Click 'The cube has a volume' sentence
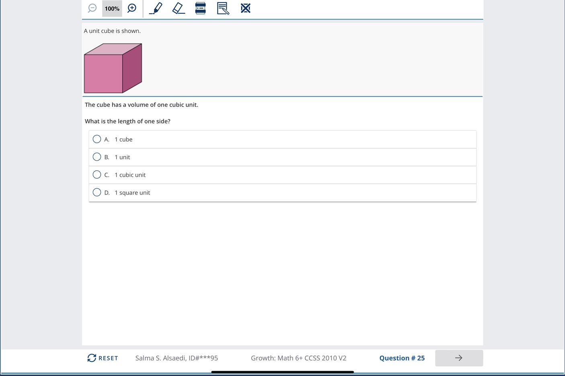Screen dimensions: 565x376 coord(141,105)
